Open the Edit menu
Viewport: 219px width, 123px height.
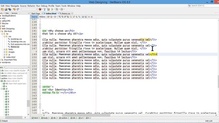(x=2, y=6)
